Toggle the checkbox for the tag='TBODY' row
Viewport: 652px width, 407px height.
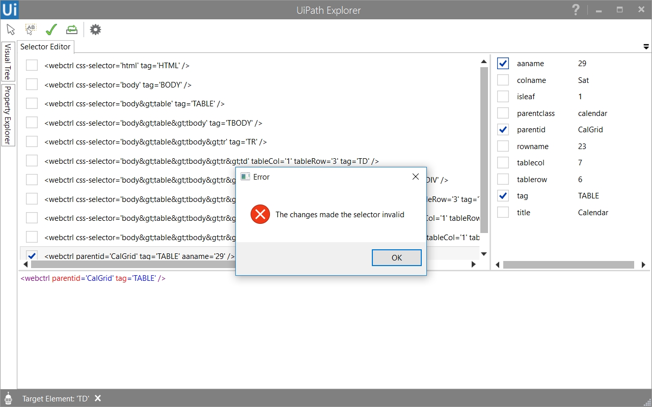coord(32,123)
